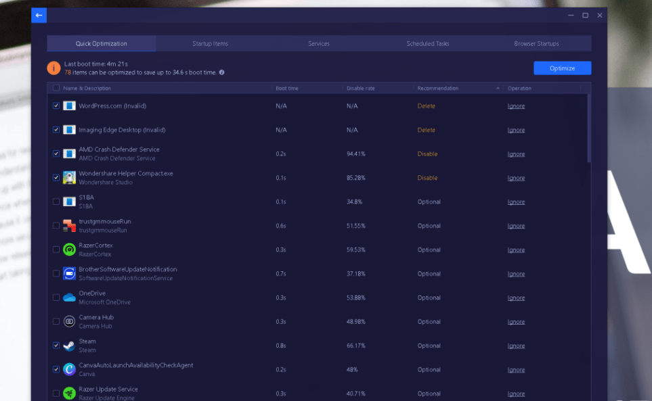Sort by the Boot time column header
Screen dimensions: 652x401
[287, 88]
